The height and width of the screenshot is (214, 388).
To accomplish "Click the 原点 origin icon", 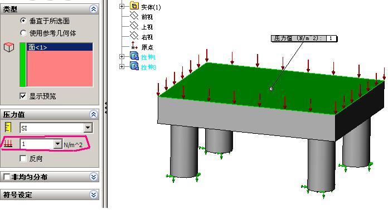I will click(134, 46).
